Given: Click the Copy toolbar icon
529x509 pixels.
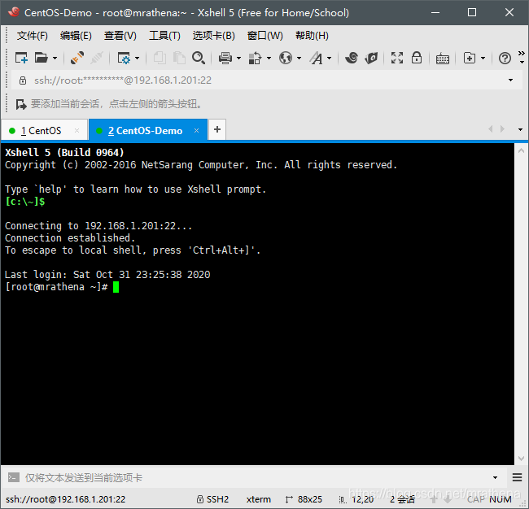Looking at the screenshot, I should (160, 58).
